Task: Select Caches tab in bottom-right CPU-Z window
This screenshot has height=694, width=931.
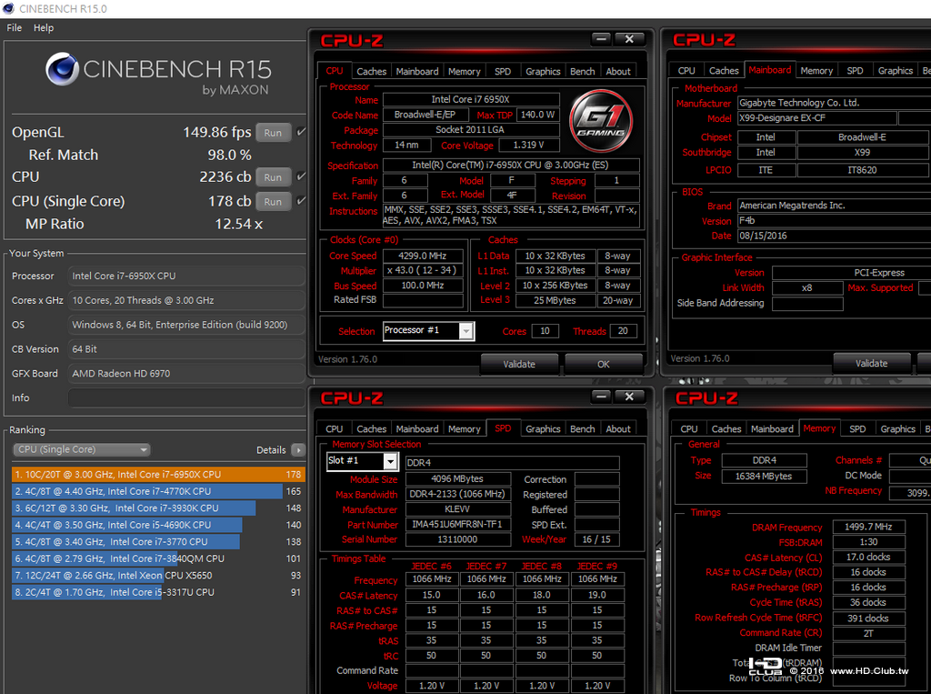Action: pyautogui.click(x=726, y=429)
